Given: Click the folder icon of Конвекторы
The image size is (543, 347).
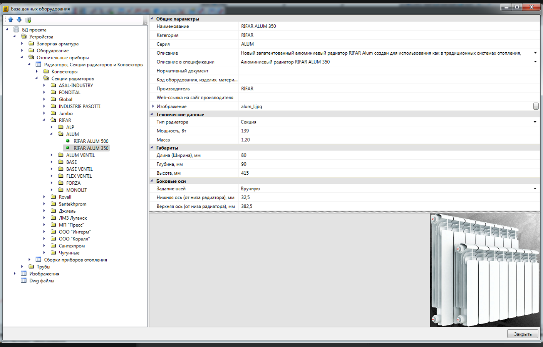Looking at the screenshot, I should [46, 72].
